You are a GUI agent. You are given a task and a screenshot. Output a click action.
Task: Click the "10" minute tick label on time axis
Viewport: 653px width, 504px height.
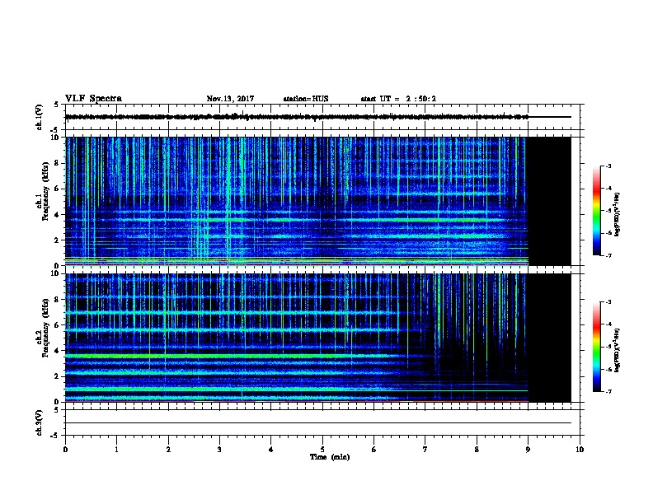coord(580,450)
